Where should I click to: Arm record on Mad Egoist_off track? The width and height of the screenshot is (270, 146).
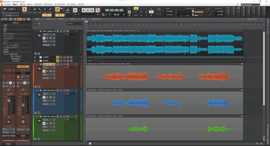[x=64, y=31]
